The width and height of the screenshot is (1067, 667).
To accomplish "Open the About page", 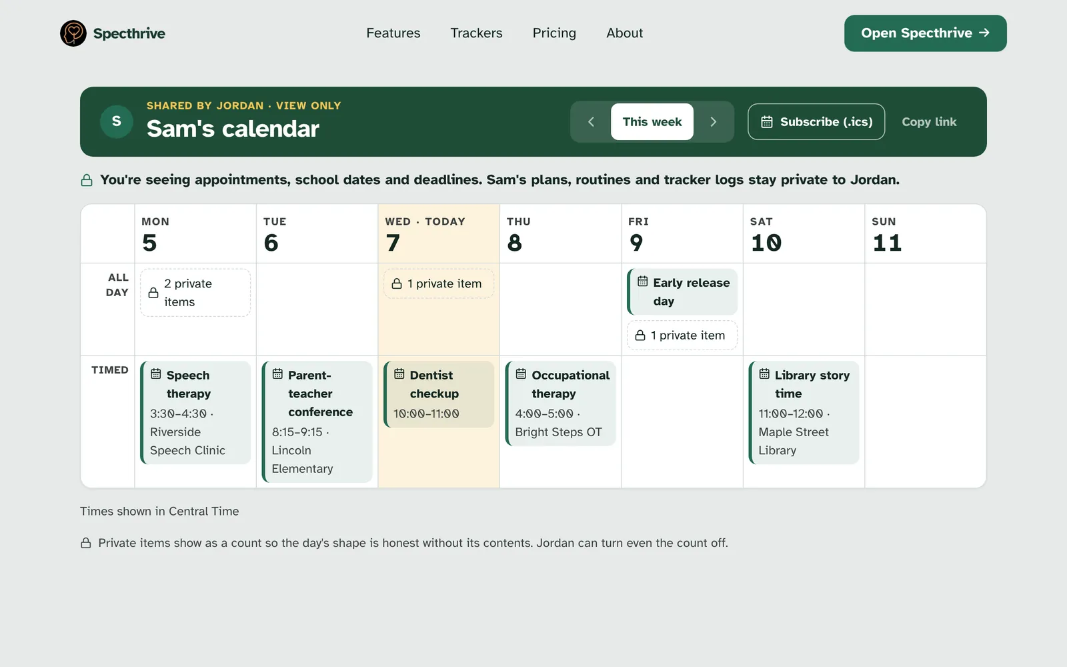I will (x=625, y=33).
